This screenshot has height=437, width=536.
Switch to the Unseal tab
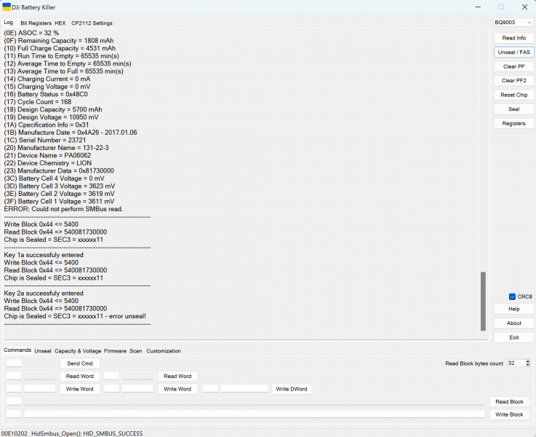[x=43, y=351]
